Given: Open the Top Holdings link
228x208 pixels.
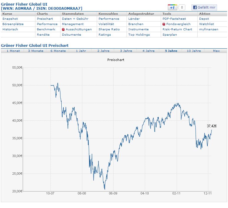Looking at the screenshot, I should 139,35.
